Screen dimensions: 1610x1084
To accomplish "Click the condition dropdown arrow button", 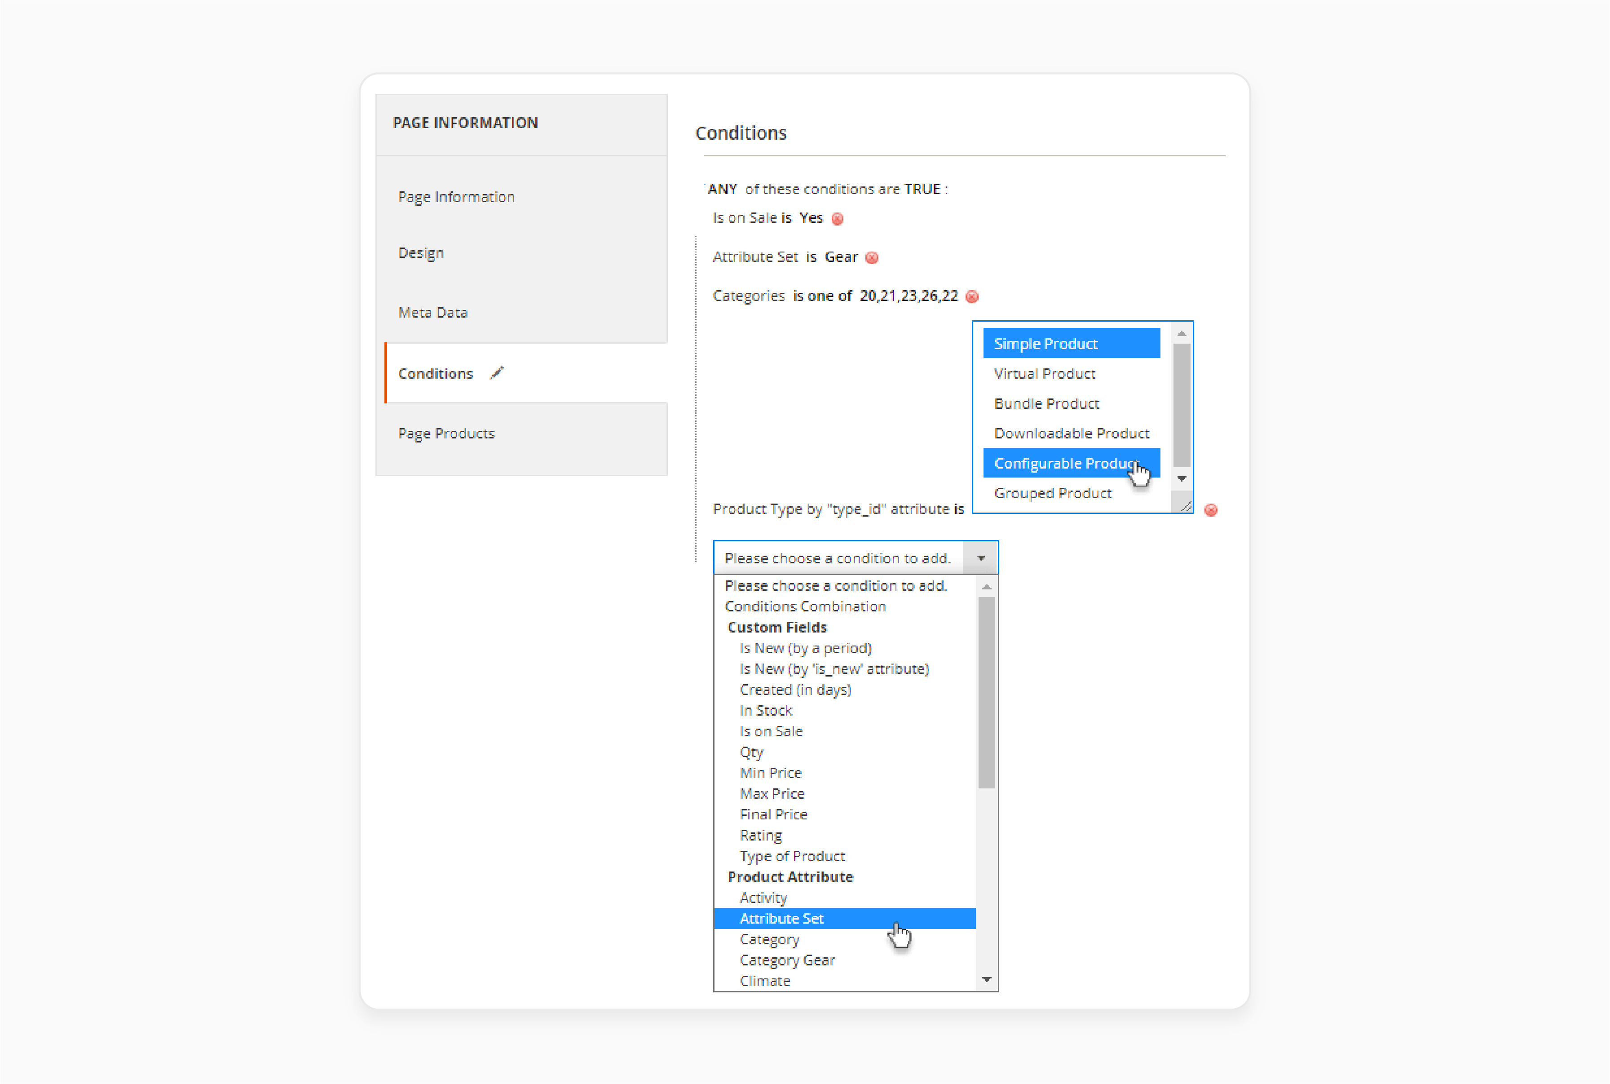I will 980,558.
